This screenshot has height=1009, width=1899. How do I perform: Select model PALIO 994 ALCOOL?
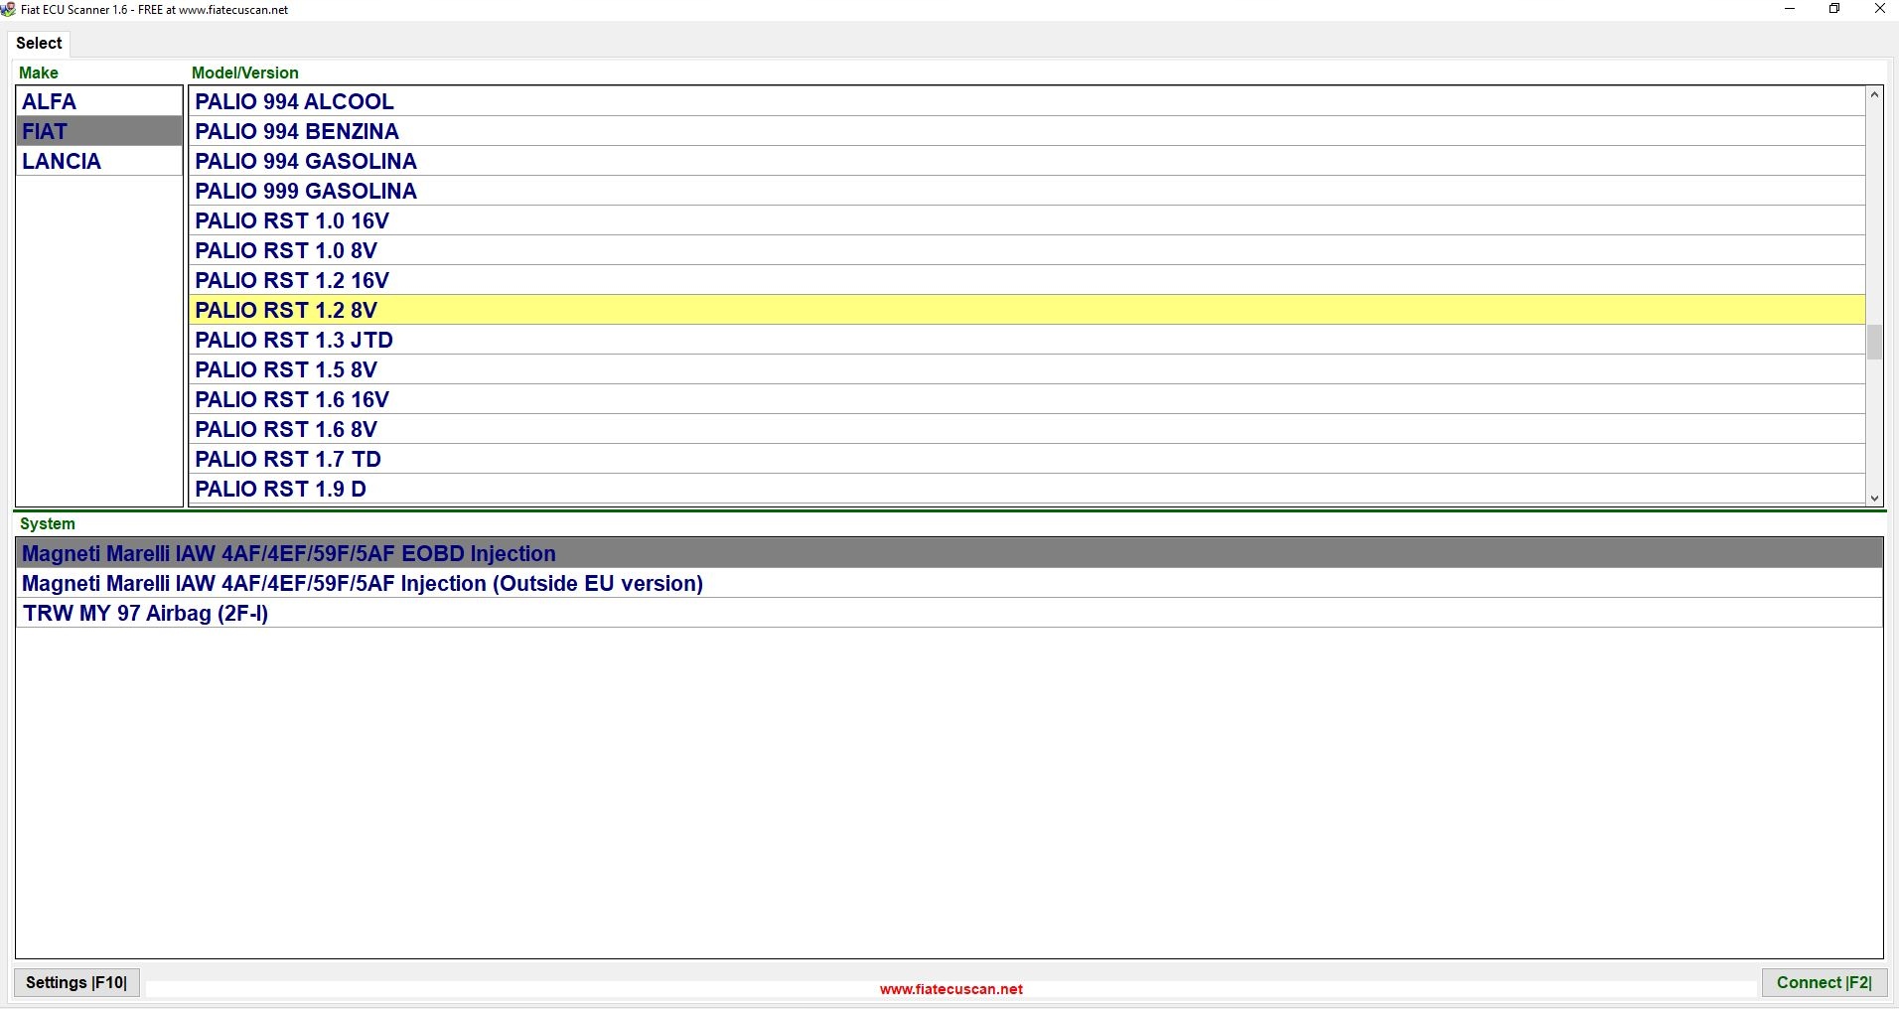(x=1027, y=101)
